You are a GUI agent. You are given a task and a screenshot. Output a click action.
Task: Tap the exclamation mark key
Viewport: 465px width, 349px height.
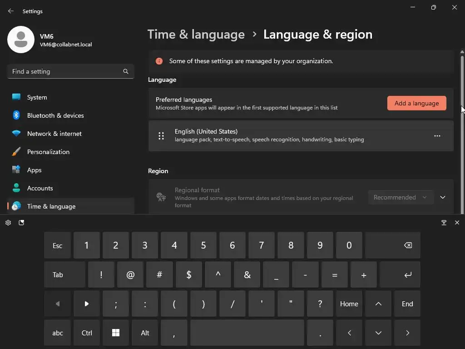click(x=101, y=275)
